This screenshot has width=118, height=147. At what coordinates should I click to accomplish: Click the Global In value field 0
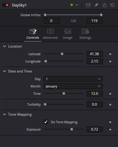pos(51,21)
